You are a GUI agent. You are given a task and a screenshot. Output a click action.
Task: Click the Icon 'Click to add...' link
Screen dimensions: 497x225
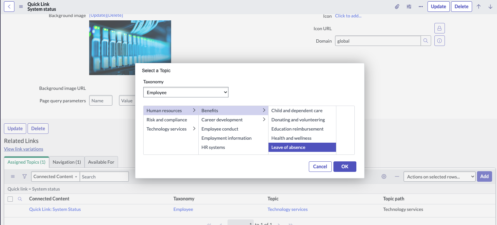click(x=348, y=16)
